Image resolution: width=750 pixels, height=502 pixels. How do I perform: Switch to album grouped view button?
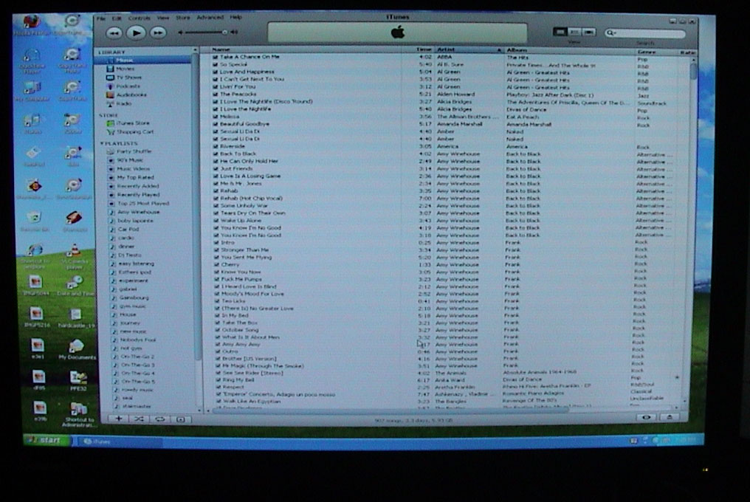point(574,32)
